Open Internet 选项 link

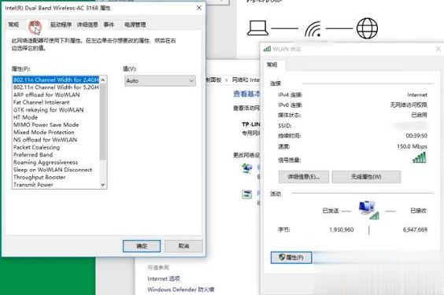click(x=164, y=278)
